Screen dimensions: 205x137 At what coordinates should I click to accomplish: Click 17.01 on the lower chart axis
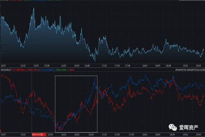(104, 134)
